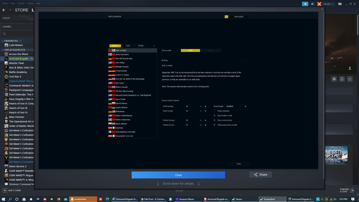The width and height of the screenshot is (359, 202).
Task: Collapse the Uncategorized games section
Action: (x=2, y=50)
